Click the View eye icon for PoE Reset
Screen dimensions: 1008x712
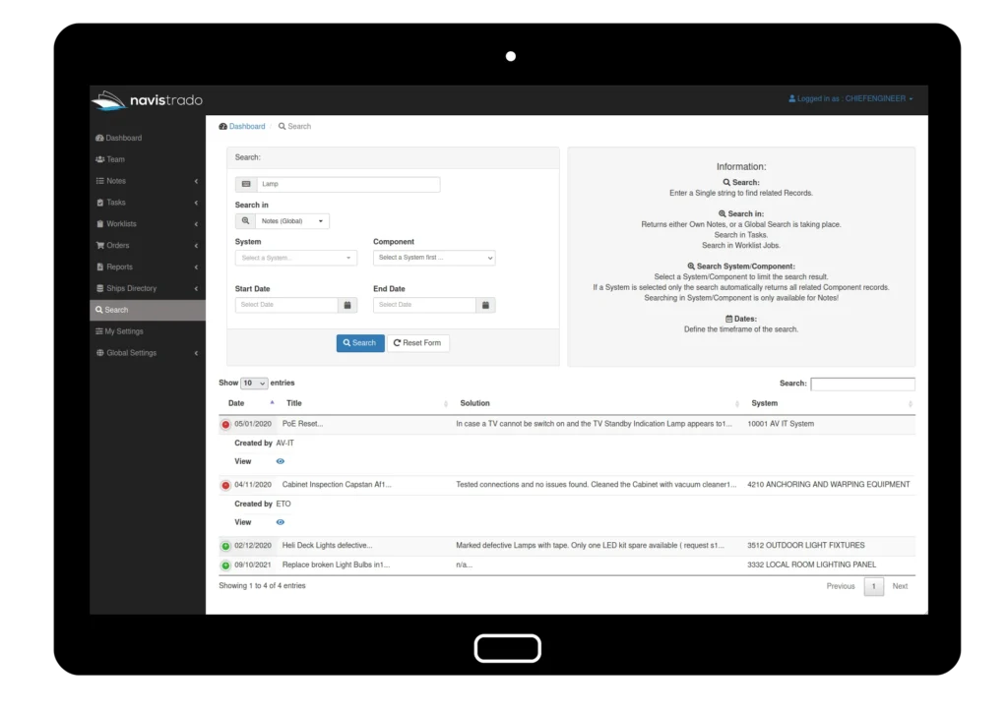[x=281, y=461]
